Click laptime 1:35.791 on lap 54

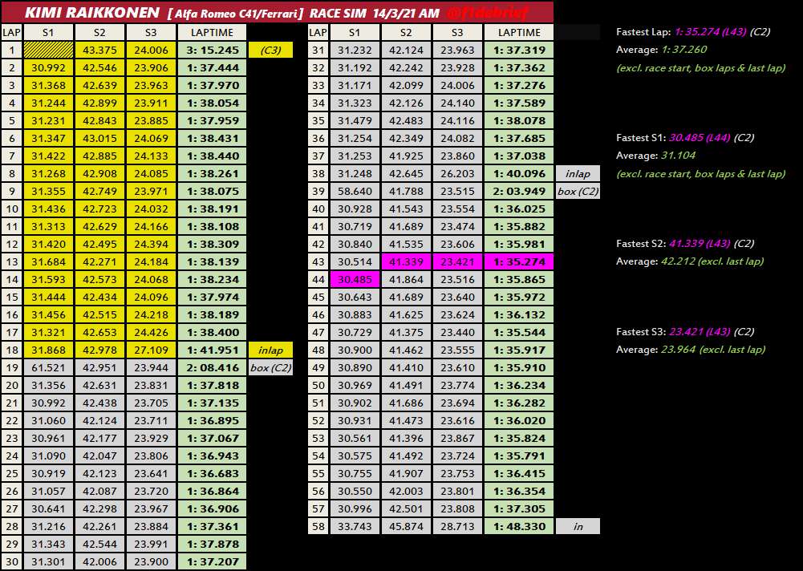(519, 456)
